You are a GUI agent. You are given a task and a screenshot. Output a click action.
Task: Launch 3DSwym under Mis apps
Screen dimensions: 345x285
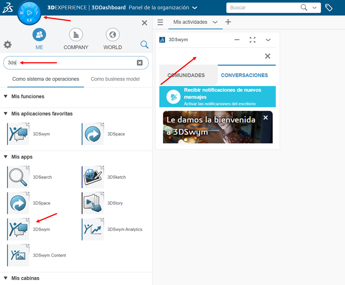point(18,229)
